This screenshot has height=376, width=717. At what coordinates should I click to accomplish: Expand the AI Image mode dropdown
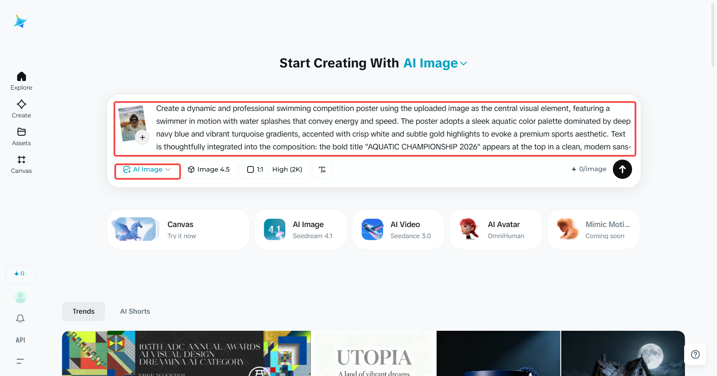(147, 169)
